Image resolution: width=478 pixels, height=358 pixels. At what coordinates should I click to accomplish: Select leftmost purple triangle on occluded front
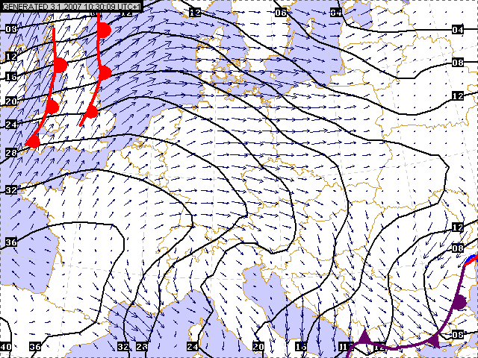(364, 337)
